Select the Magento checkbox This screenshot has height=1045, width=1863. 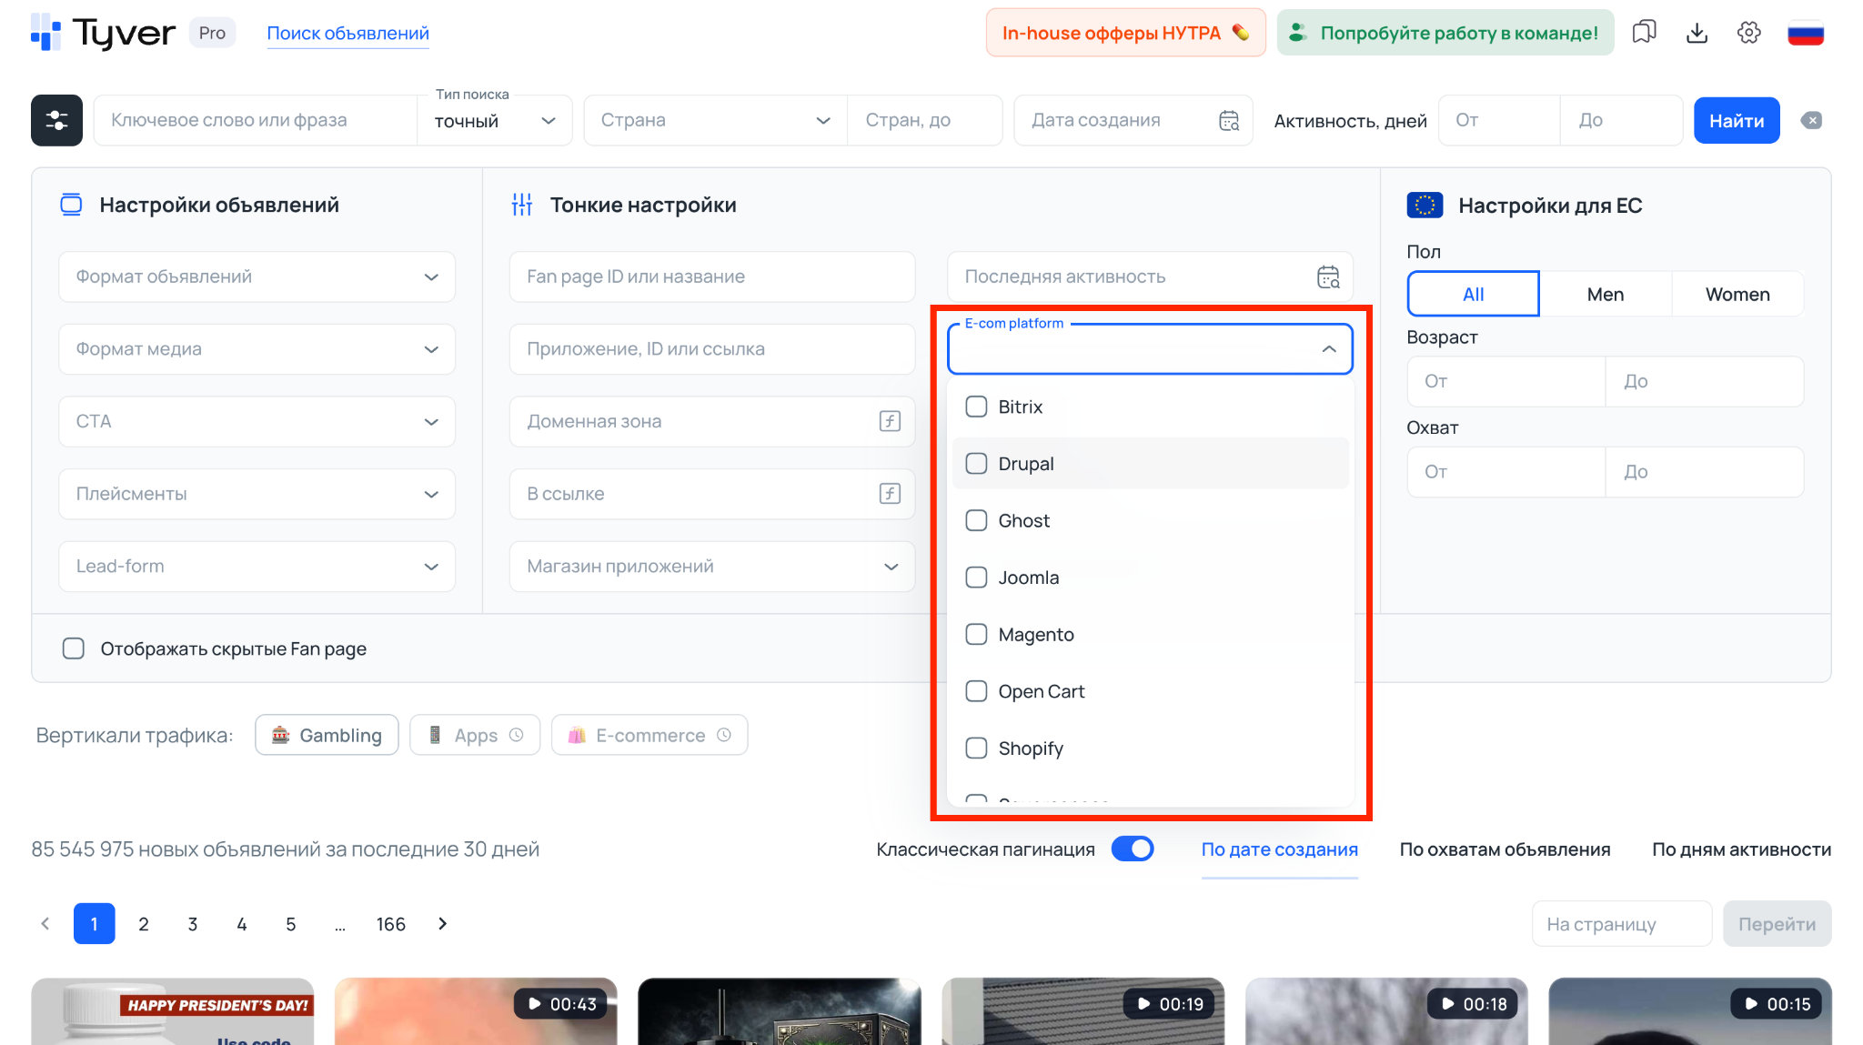[x=976, y=634]
